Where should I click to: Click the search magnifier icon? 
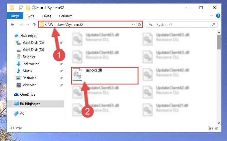coord(213,24)
